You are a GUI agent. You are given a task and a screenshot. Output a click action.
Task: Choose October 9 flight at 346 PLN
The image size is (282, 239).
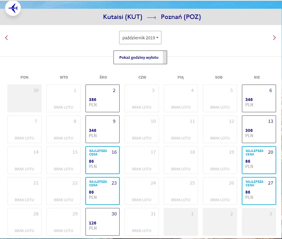[x=103, y=129]
